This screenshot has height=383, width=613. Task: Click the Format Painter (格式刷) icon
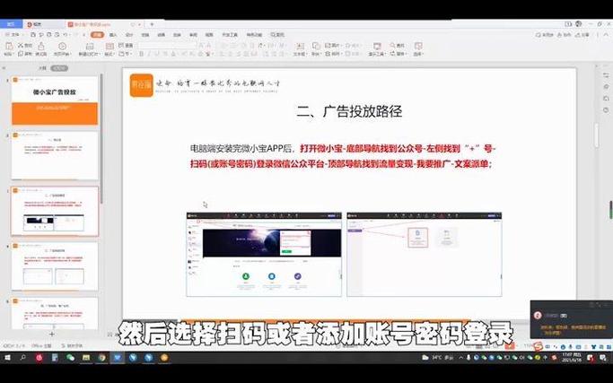tap(41, 46)
